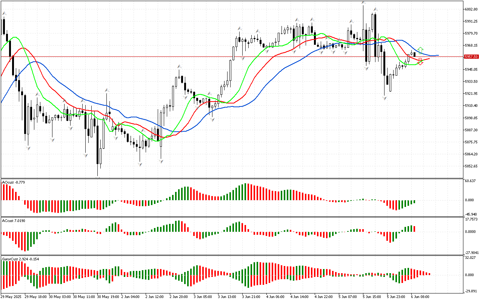Screen dimensions: 483x301
Task: Click the 5852.65 price scale value
Action: pyautogui.click(x=471, y=166)
